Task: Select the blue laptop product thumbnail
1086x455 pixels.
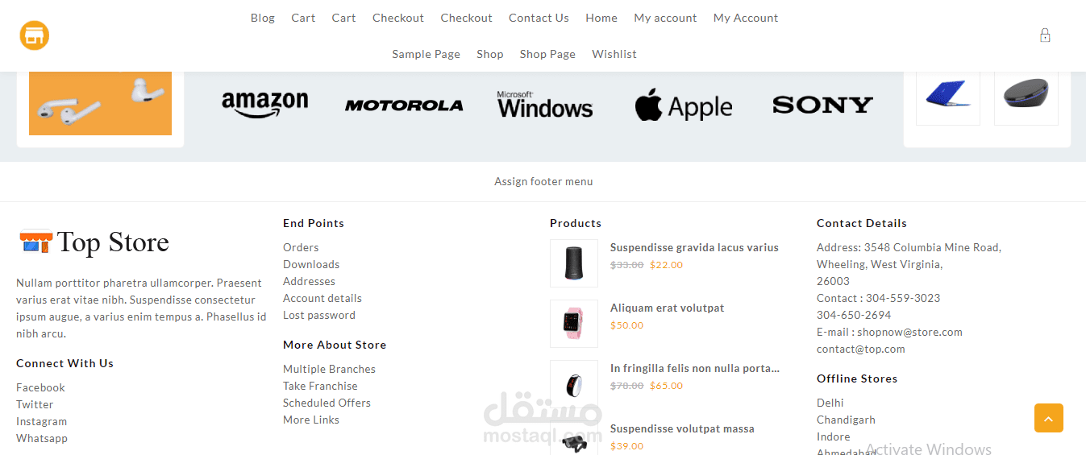Action: [948, 93]
